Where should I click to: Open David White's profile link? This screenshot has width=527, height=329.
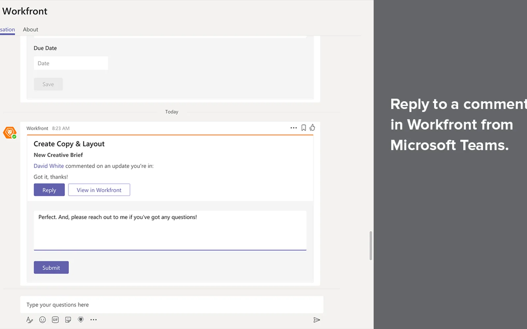click(49, 166)
